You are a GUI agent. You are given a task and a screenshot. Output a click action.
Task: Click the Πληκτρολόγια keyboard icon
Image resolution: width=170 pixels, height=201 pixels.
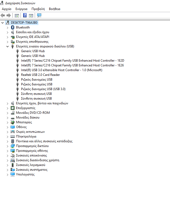tap(13, 136)
